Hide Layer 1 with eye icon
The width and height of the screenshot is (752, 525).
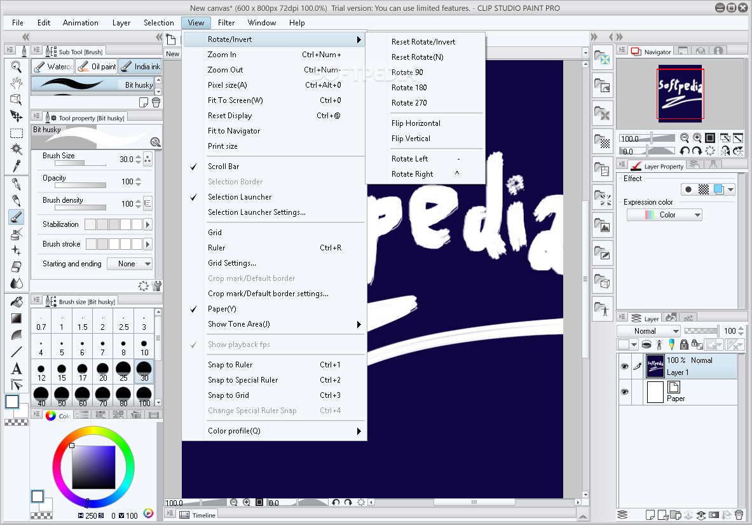pyautogui.click(x=624, y=366)
